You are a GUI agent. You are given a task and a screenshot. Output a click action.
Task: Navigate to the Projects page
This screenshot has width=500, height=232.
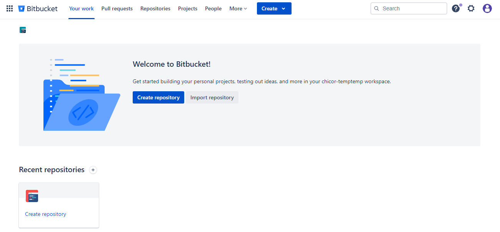point(188,8)
